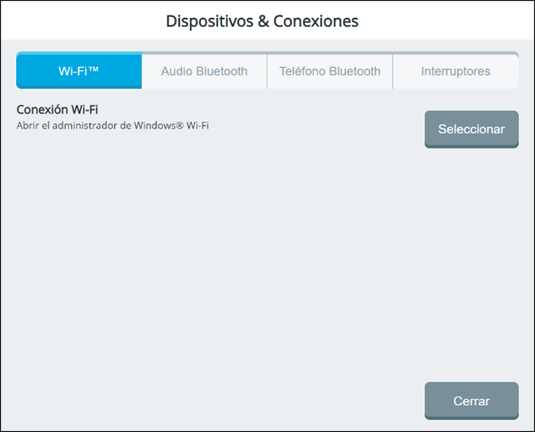
Task: Dismiss the window using Cerrar
Action: [471, 400]
